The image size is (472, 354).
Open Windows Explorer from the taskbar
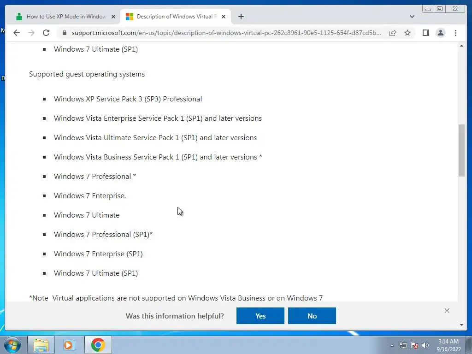[x=41, y=345]
